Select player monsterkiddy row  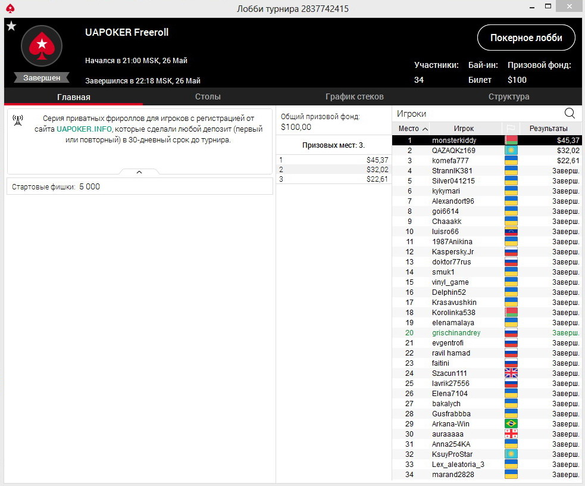486,141
